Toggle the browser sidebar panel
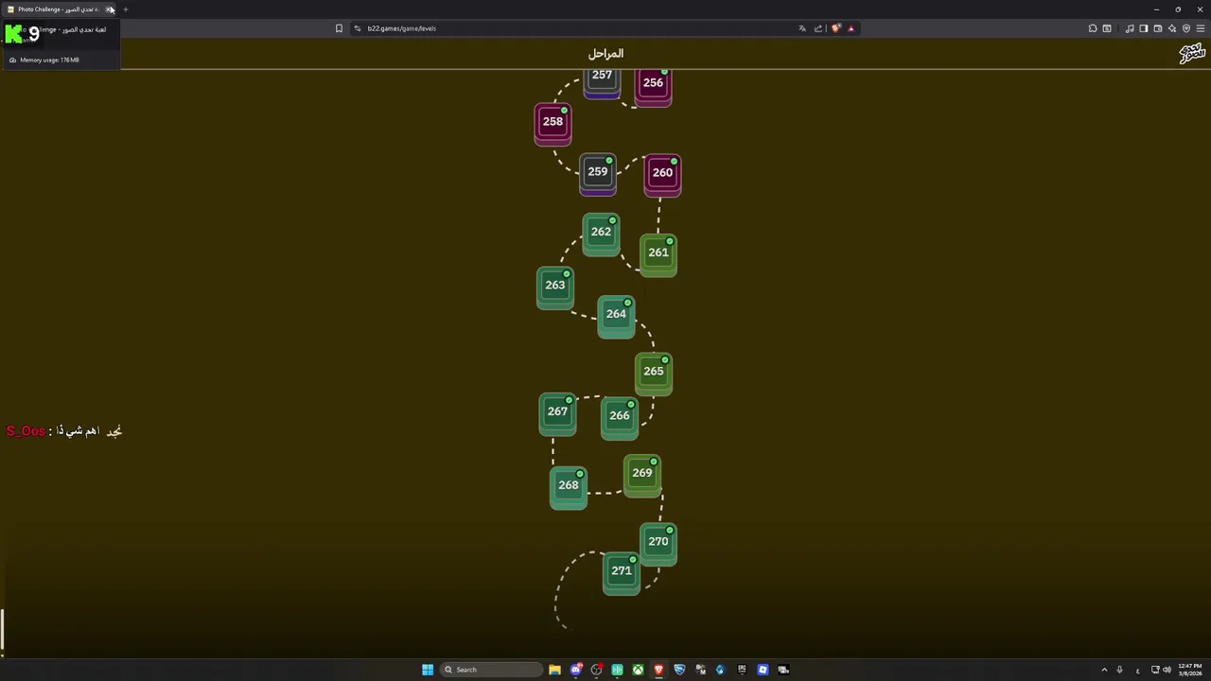1211x681 pixels. (x=1144, y=28)
